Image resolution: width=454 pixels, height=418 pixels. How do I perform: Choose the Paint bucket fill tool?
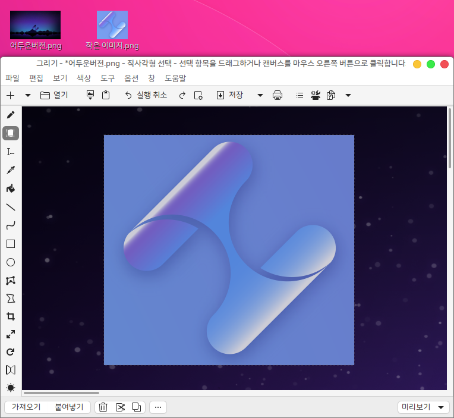(x=11, y=188)
